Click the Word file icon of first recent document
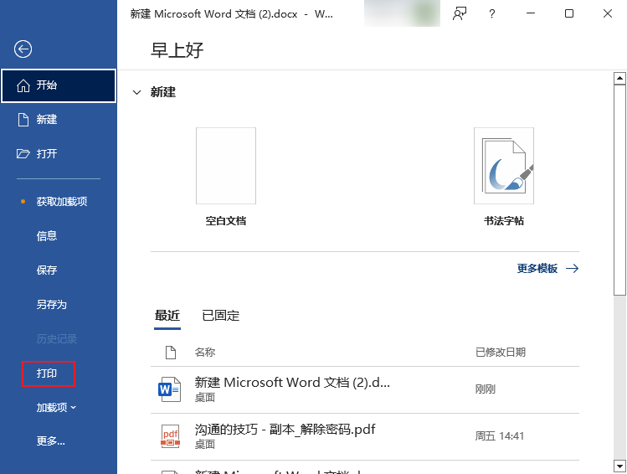The height and width of the screenshot is (474, 627). click(170, 389)
